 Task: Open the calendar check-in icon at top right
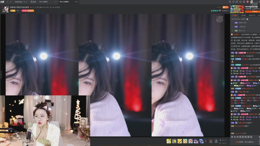pos(237,2)
